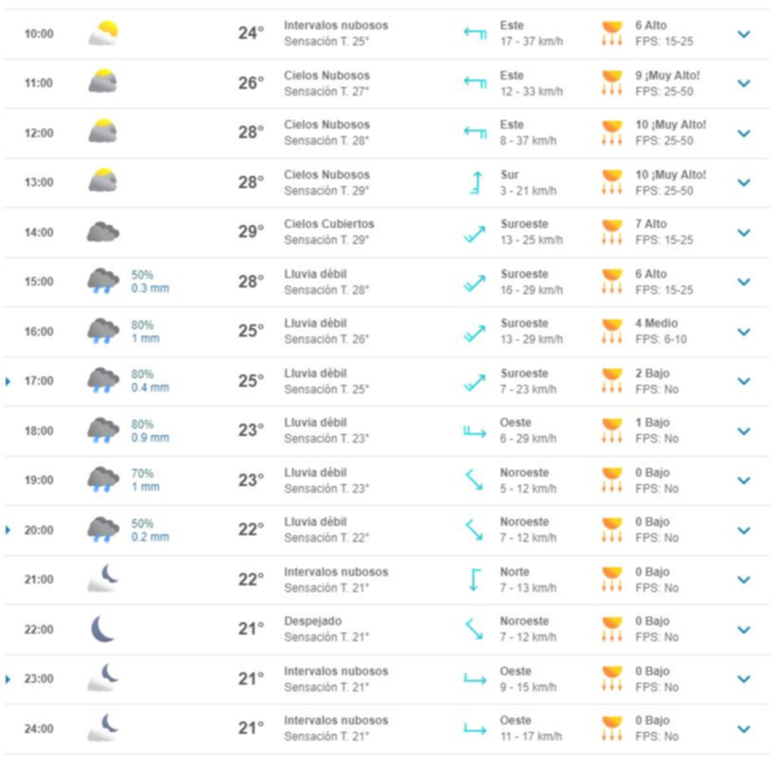This screenshot has width=778, height=765.
Task: Click the 12:00 UV index sun icon
Action: (x=612, y=133)
